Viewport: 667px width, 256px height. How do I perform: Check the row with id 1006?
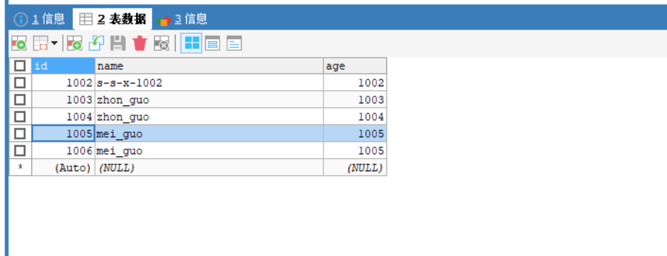coord(20,150)
